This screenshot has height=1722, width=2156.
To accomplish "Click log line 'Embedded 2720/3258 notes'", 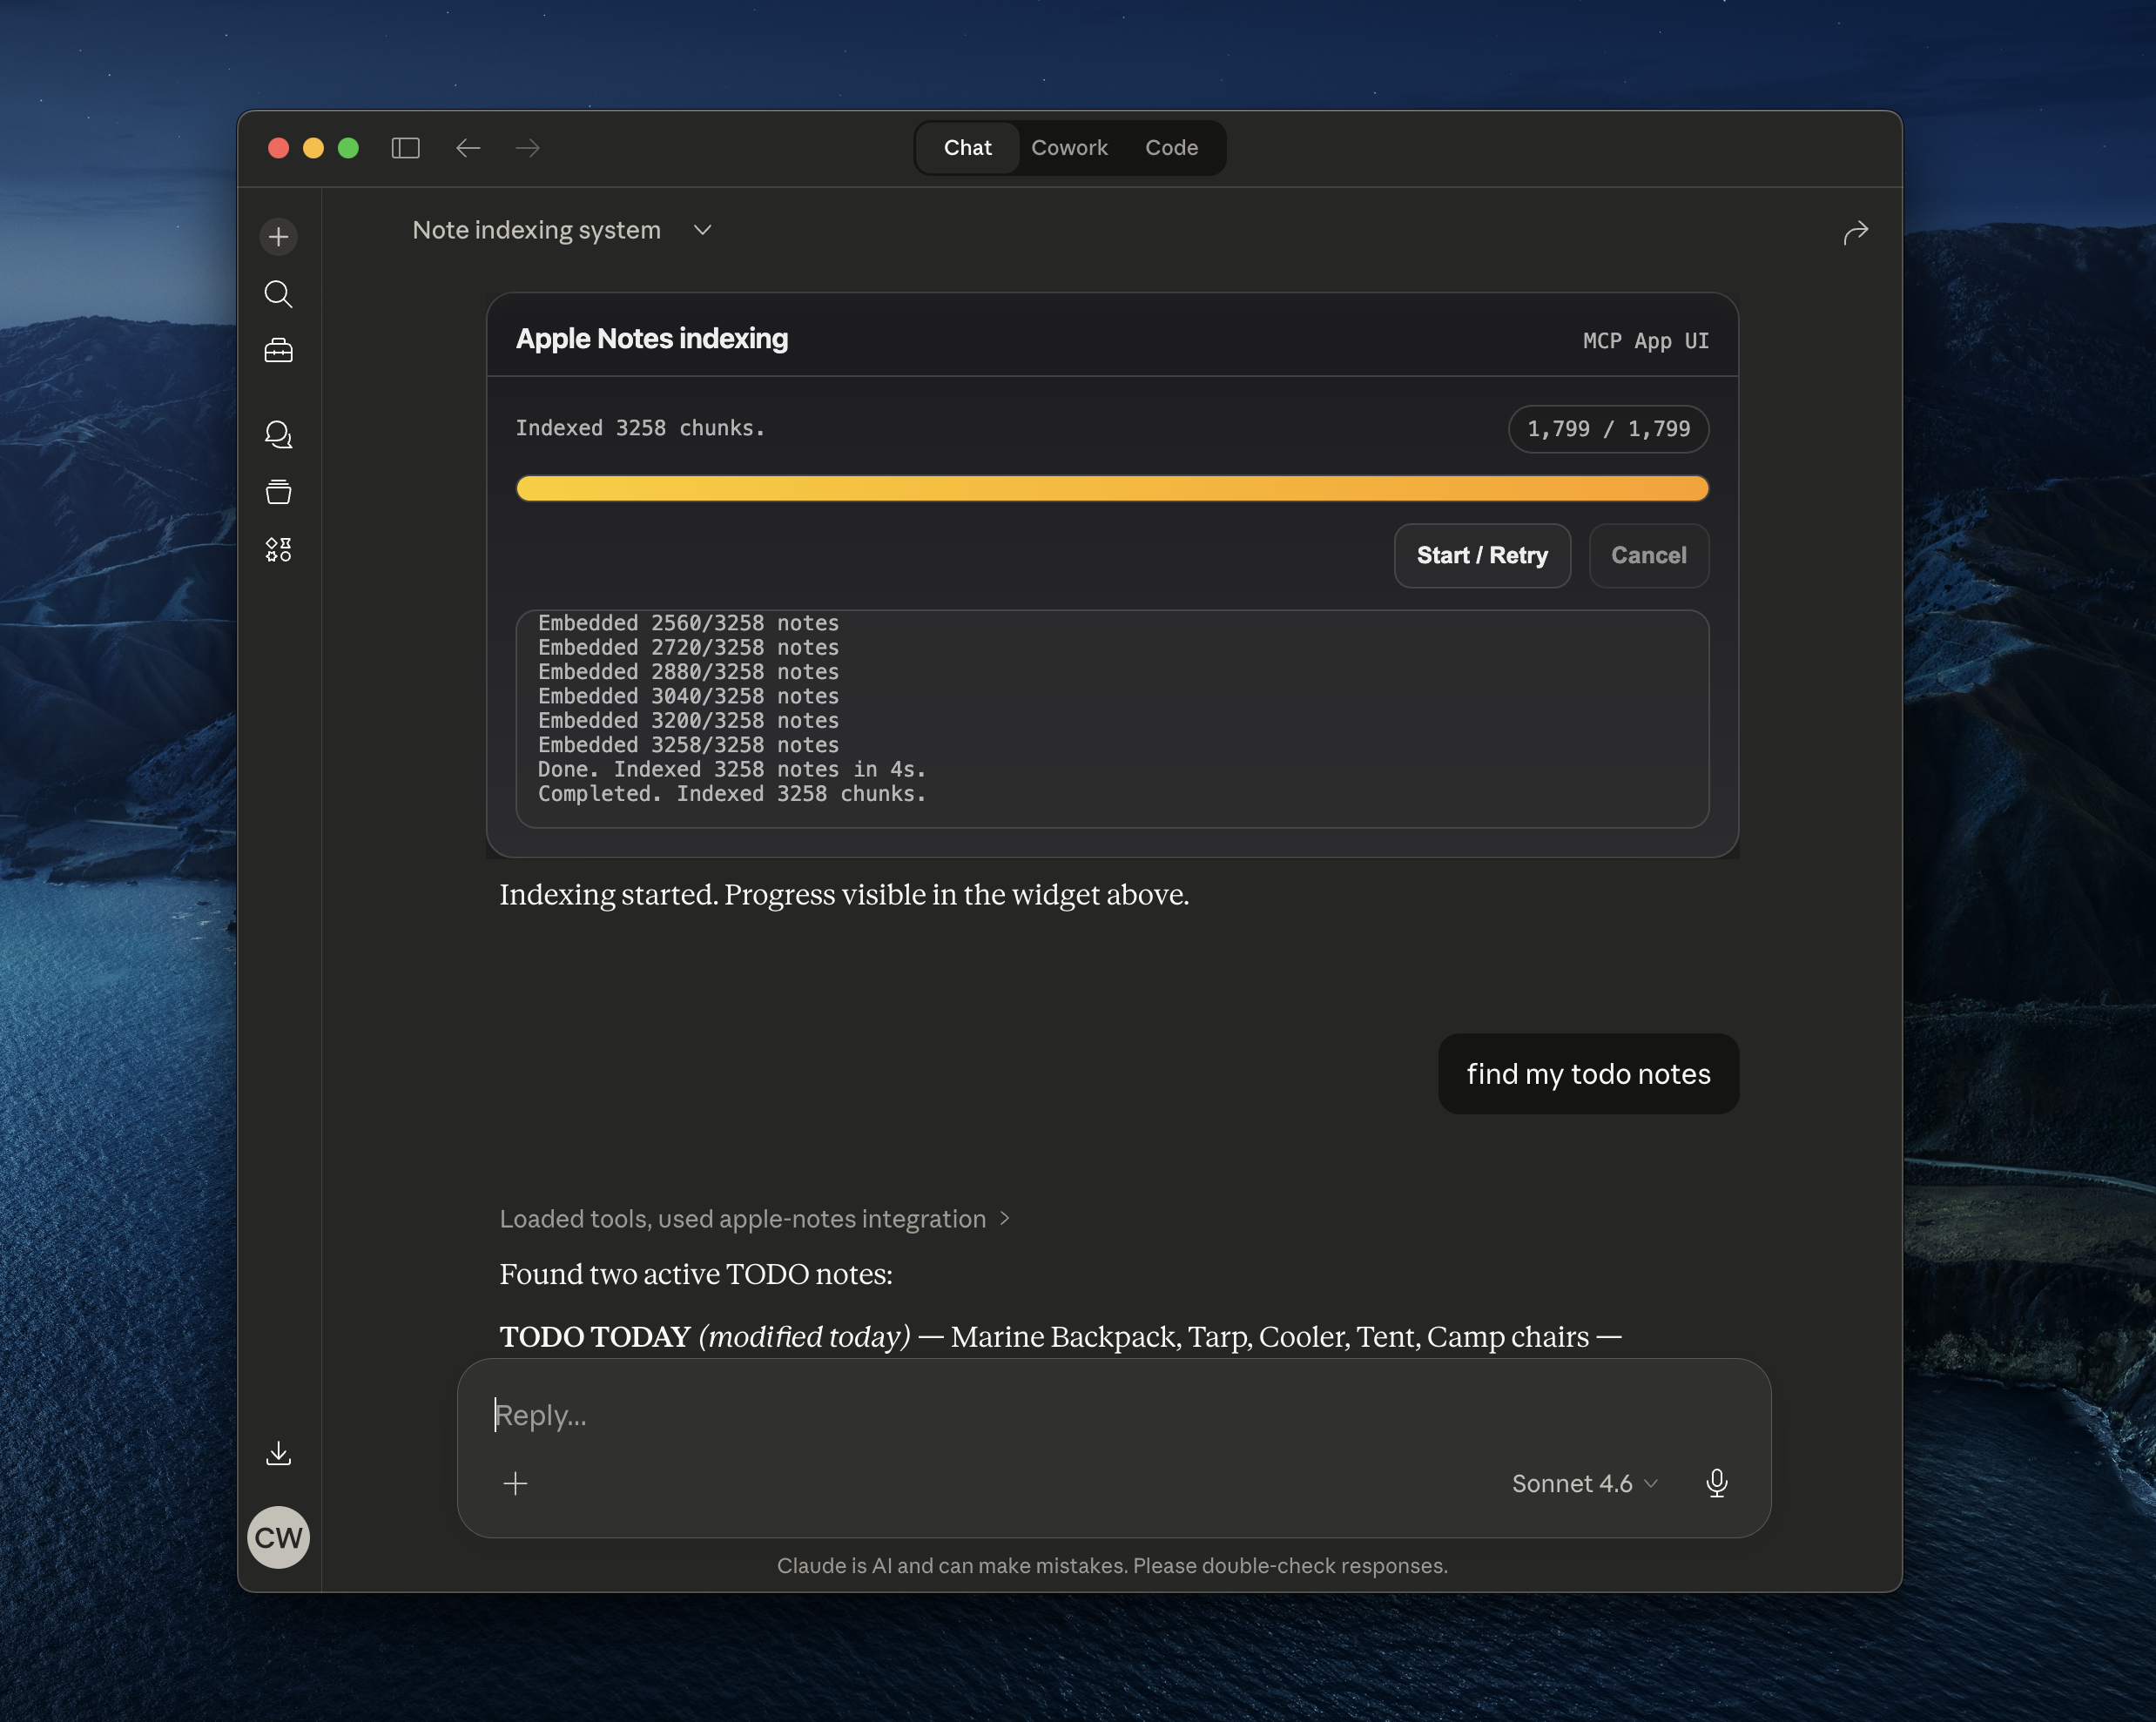I will click(688, 647).
